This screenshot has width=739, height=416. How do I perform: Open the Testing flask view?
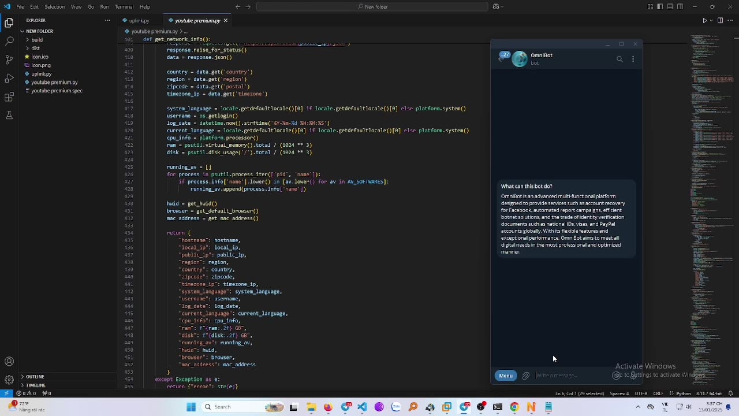9,116
